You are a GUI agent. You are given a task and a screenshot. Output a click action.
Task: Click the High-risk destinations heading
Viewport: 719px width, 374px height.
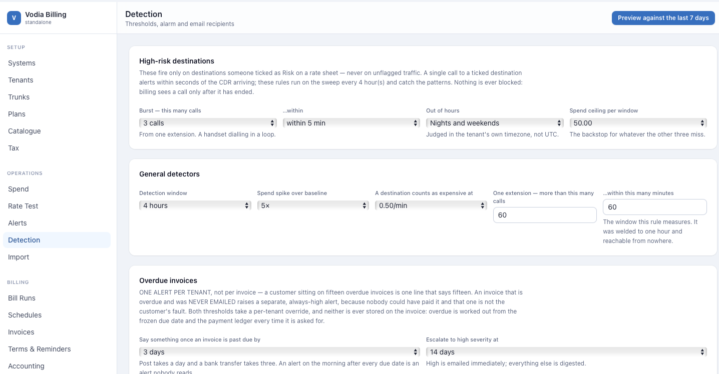177,61
